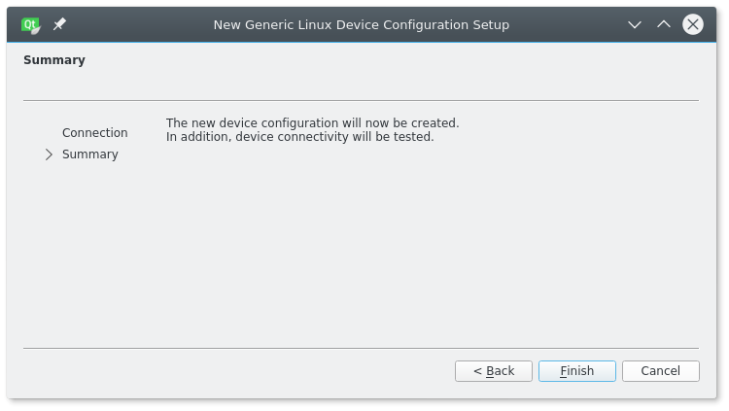Click the separator line above the buttons
This screenshot has width=729, height=411.
[x=361, y=348]
